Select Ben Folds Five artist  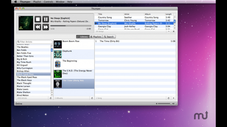(34, 53)
